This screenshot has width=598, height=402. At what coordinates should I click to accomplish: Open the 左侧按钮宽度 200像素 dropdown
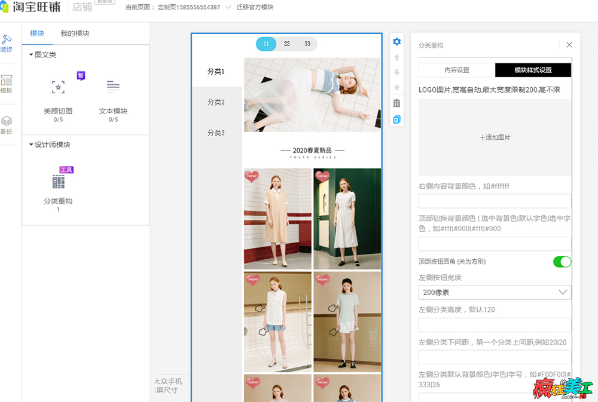pyautogui.click(x=495, y=292)
